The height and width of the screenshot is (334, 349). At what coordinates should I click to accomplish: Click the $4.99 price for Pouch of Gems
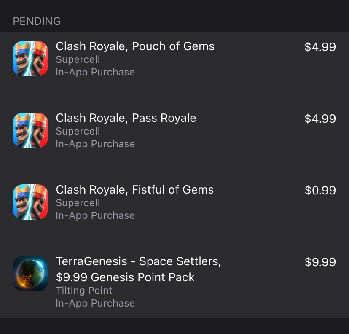320,47
